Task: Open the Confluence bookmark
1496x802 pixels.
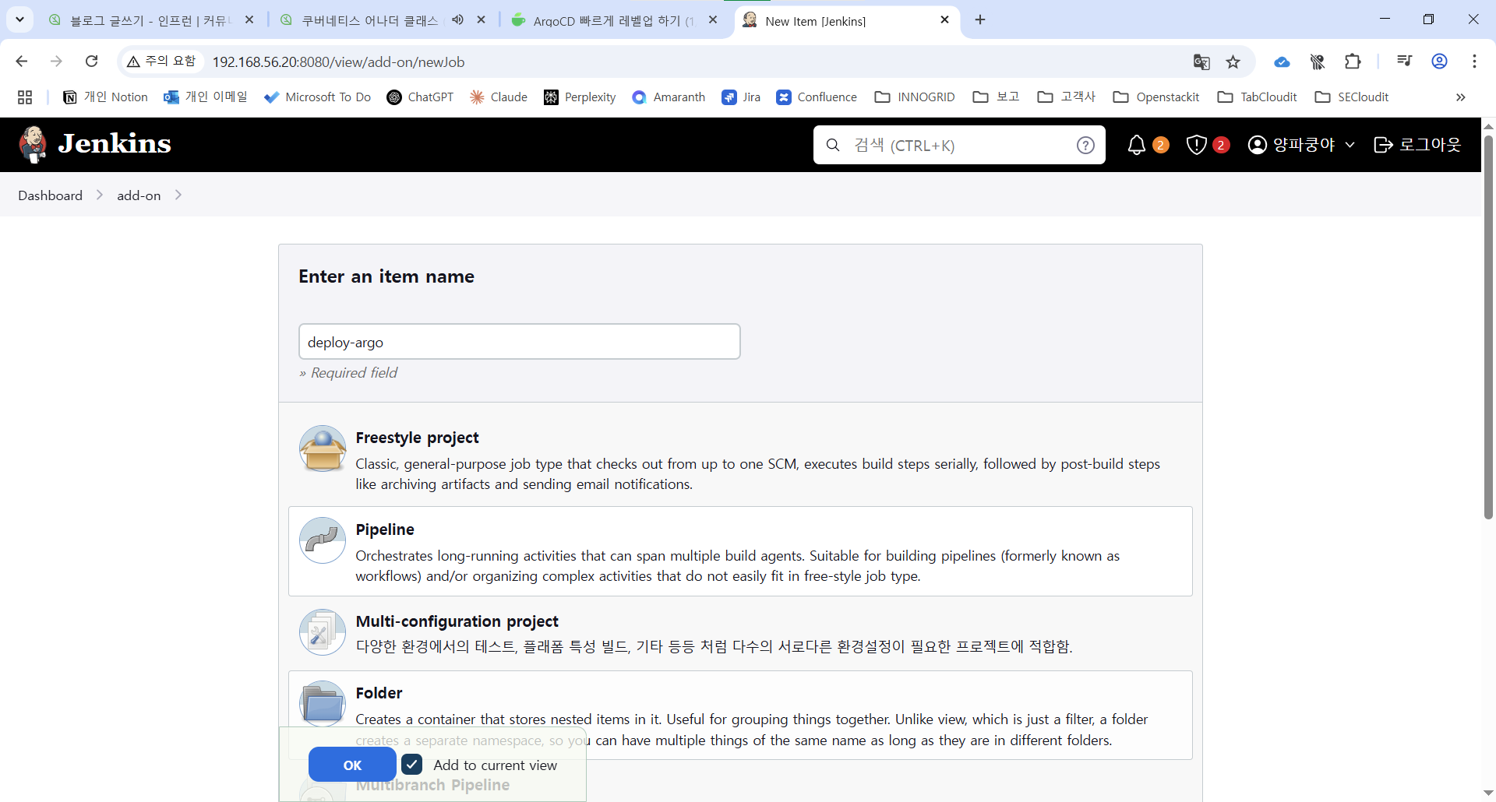Action: click(817, 97)
